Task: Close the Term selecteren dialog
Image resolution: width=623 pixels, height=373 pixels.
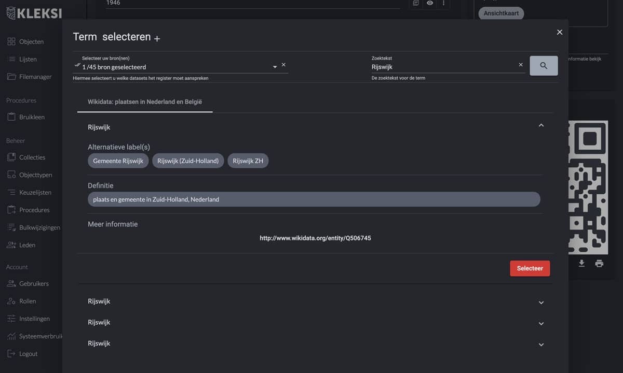Action: point(560,32)
